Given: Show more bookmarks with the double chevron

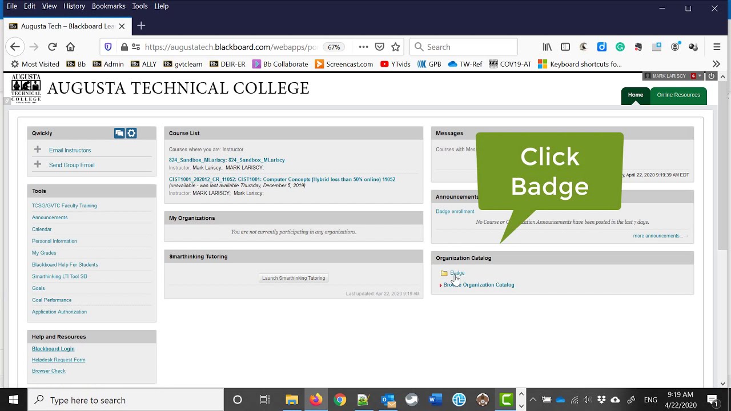Looking at the screenshot, I should point(716,64).
